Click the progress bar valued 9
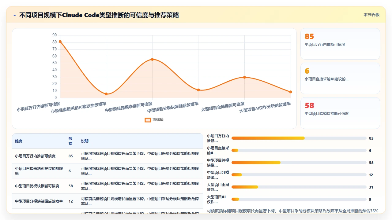Viewport: 392px width, 220px height. (299, 199)
